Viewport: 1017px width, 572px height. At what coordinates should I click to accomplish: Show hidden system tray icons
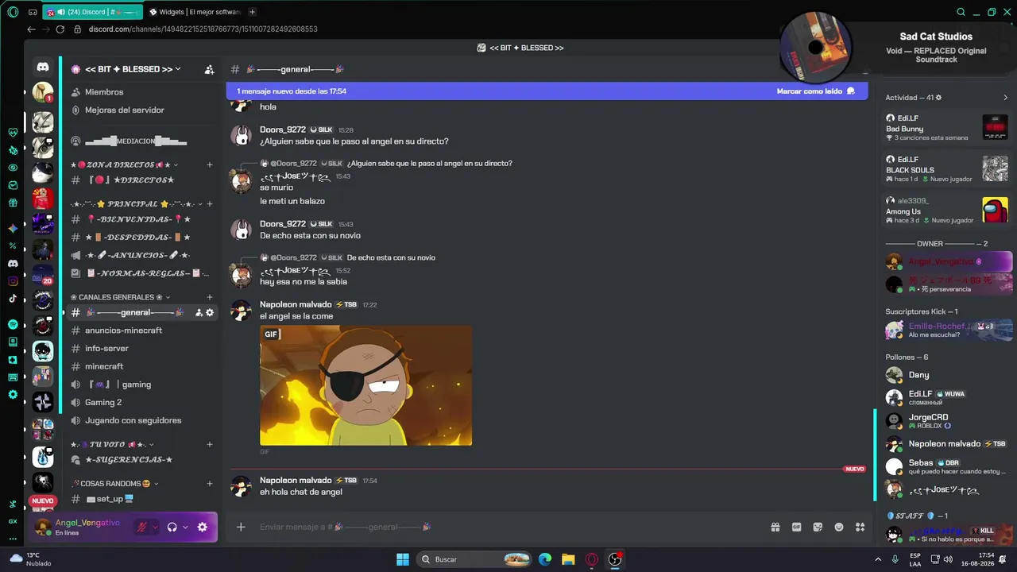coord(878,559)
